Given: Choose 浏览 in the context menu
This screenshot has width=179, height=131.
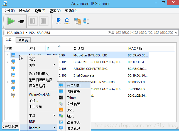Looking at the screenshot, I should 39,59.
